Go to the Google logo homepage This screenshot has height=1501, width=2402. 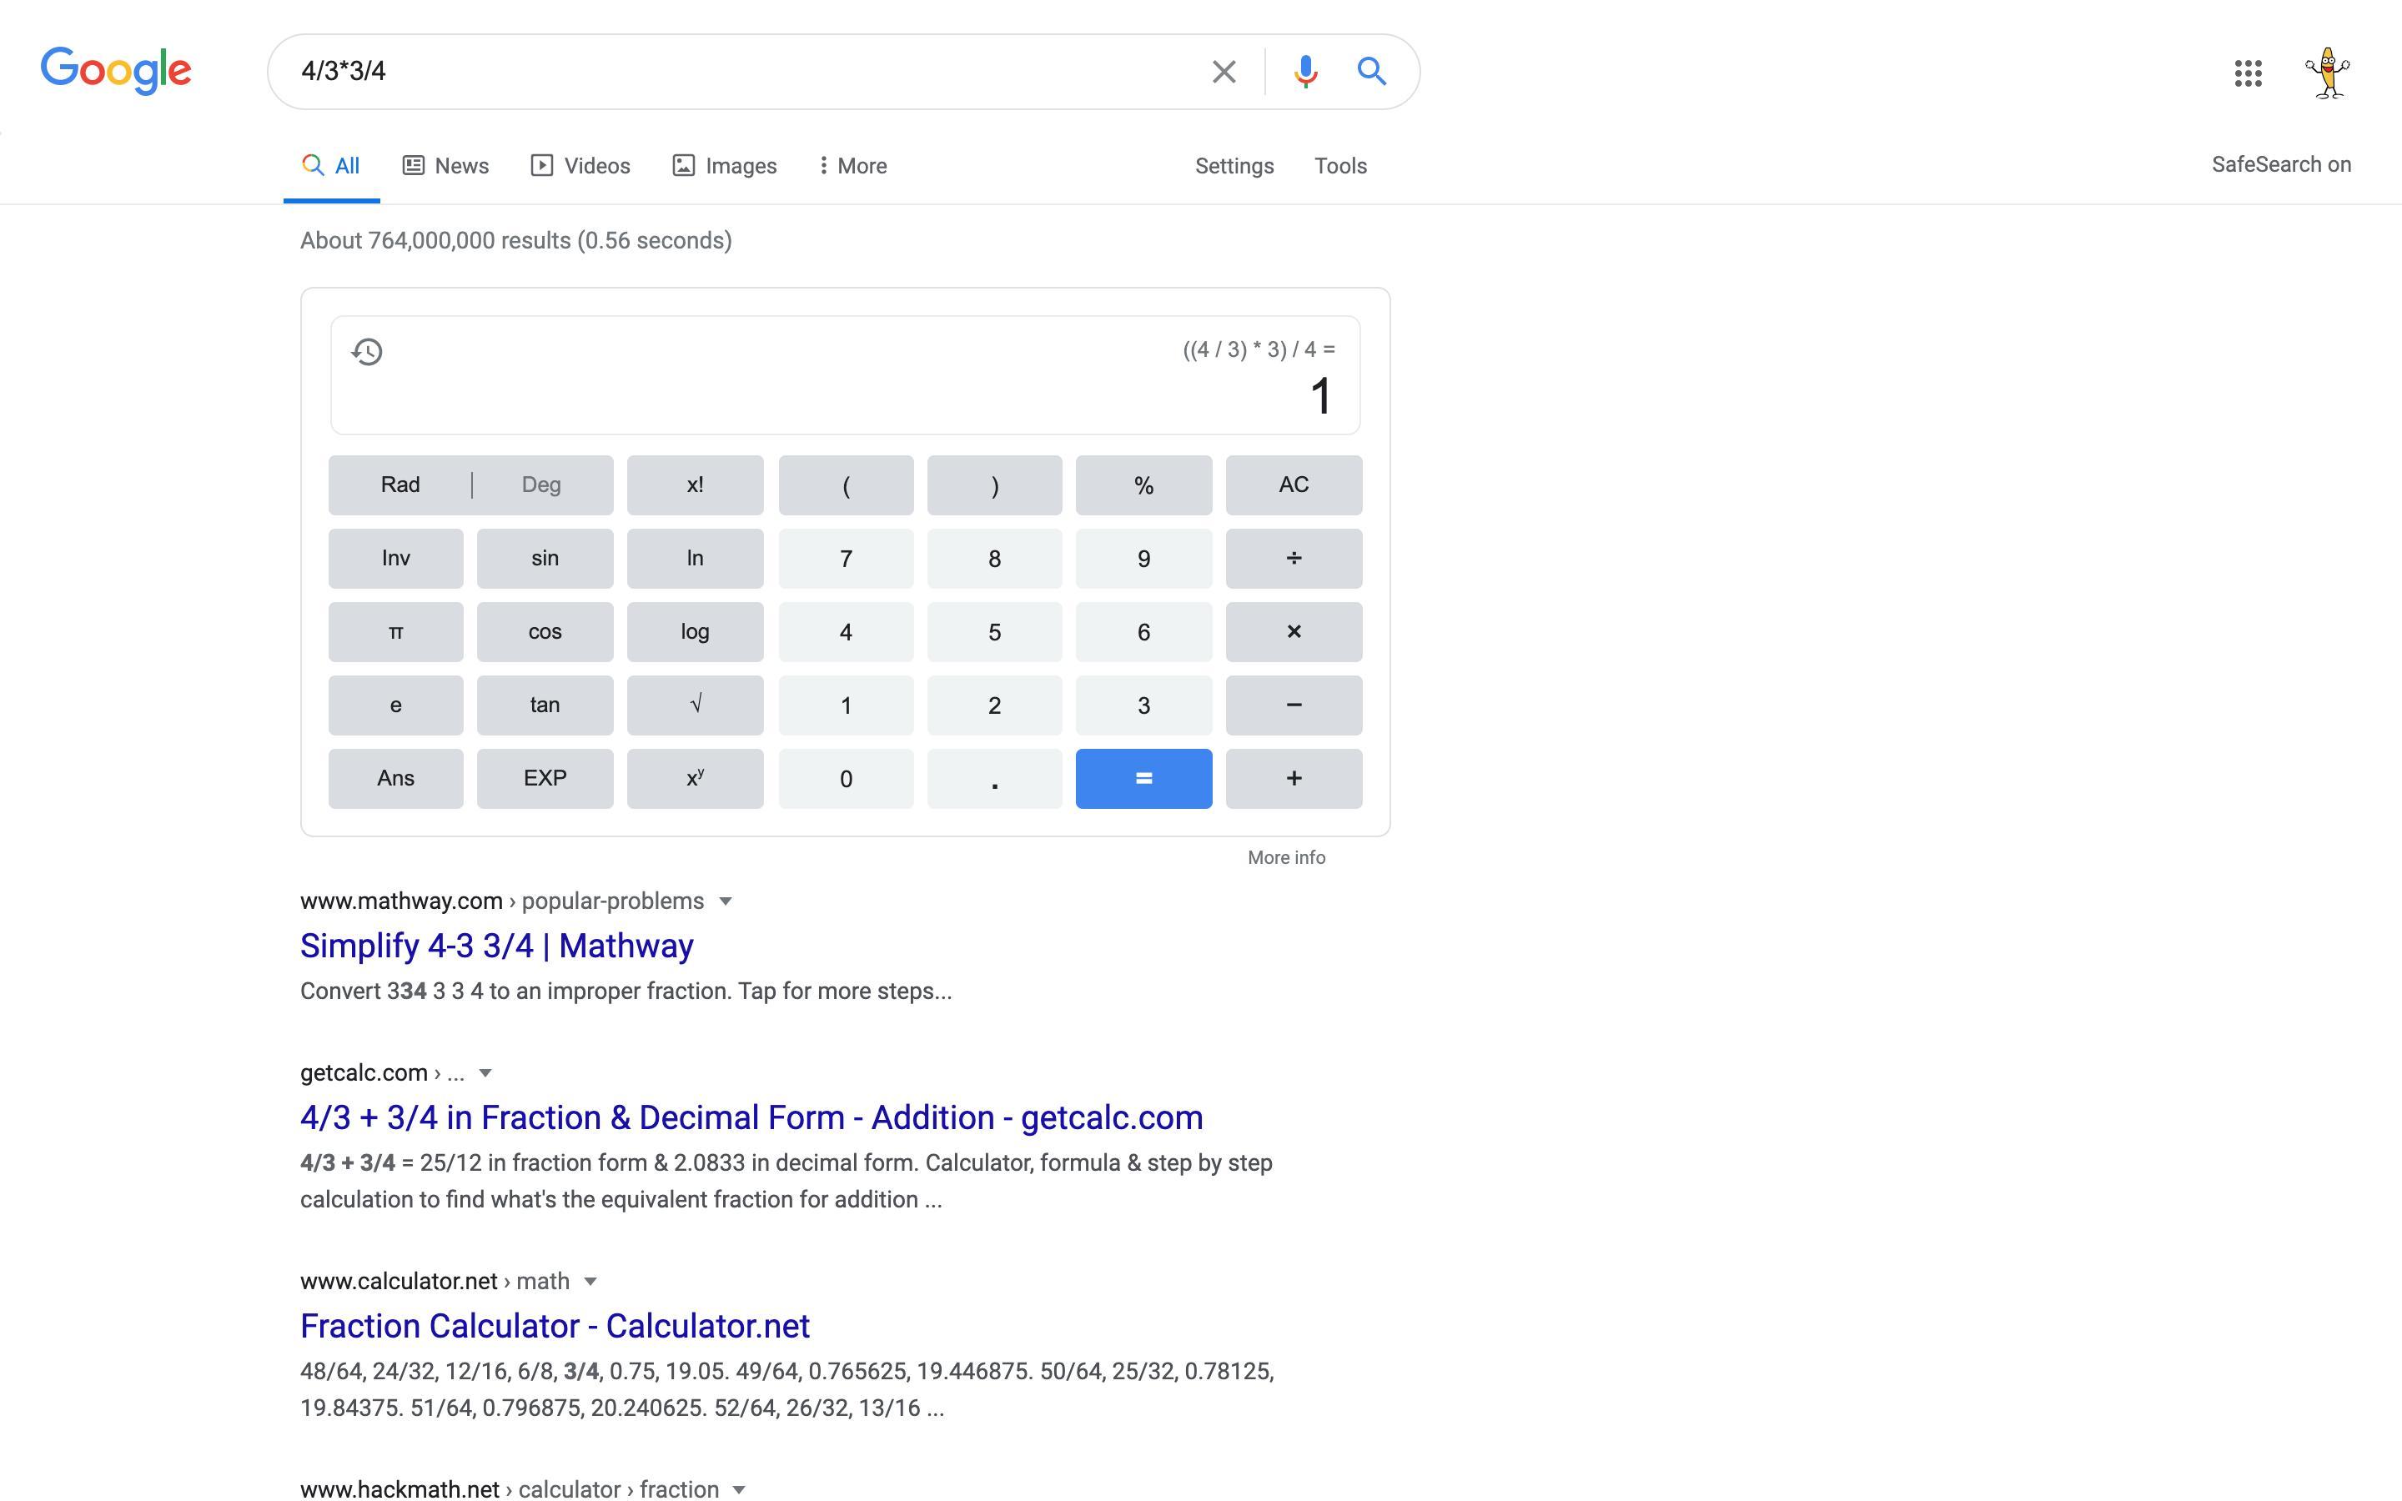point(116,71)
